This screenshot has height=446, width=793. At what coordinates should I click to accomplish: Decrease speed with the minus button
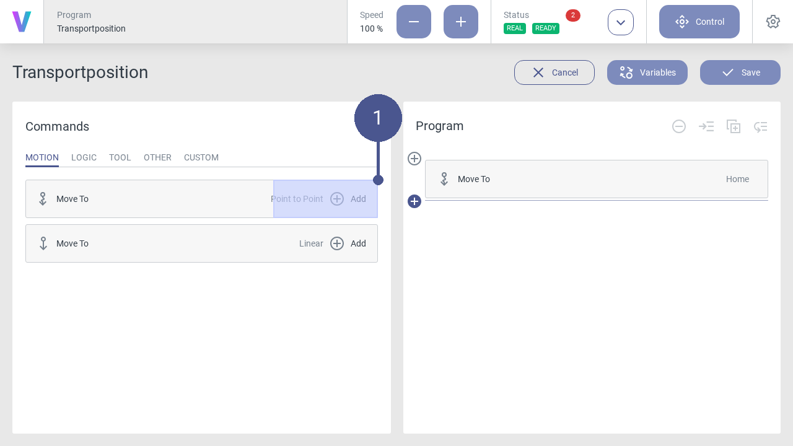pyautogui.click(x=414, y=22)
